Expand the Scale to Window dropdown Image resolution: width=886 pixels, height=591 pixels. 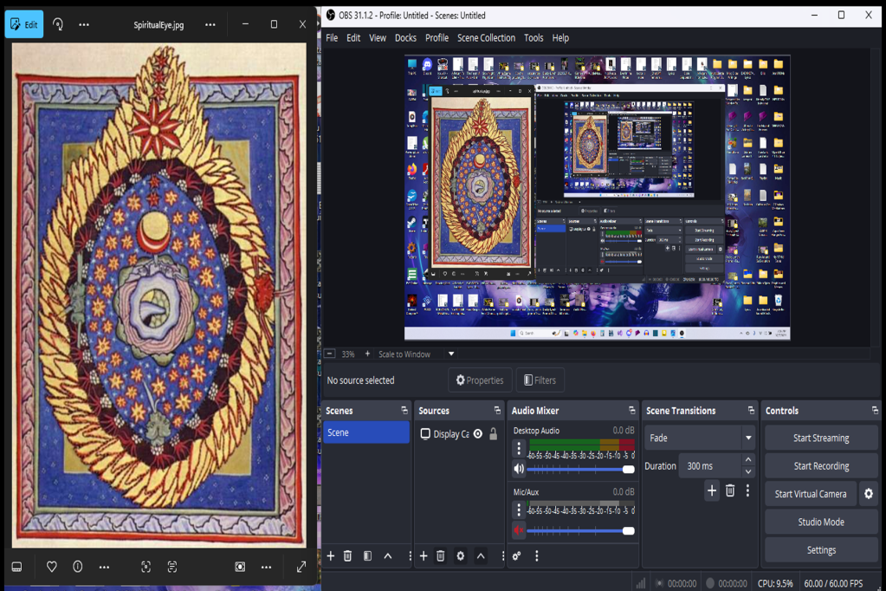[451, 354]
